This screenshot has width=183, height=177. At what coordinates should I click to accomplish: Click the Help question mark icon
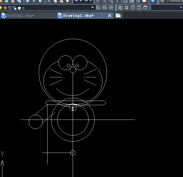153,1
